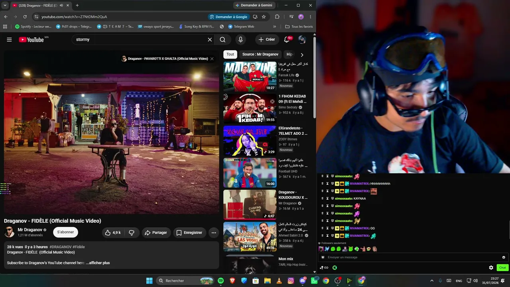Open VLC media player from taskbar
Image resolution: width=510 pixels, height=287 pixels.
(279, 281)
